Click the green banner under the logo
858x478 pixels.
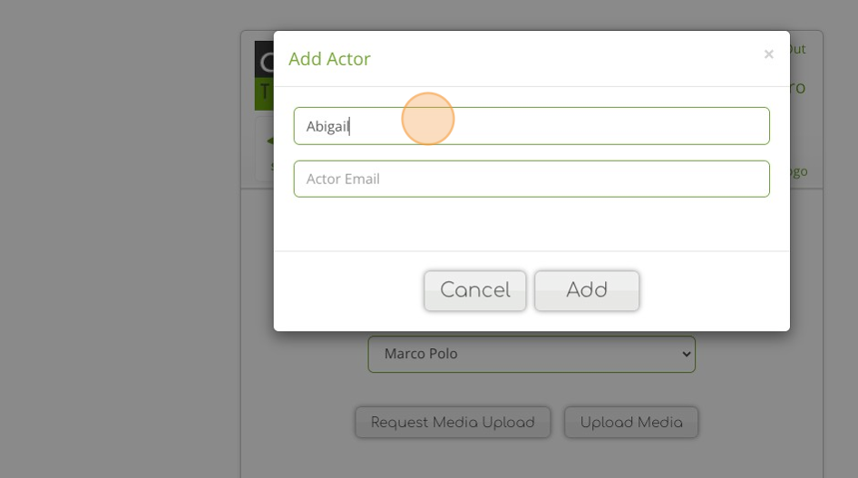point(264,94)
